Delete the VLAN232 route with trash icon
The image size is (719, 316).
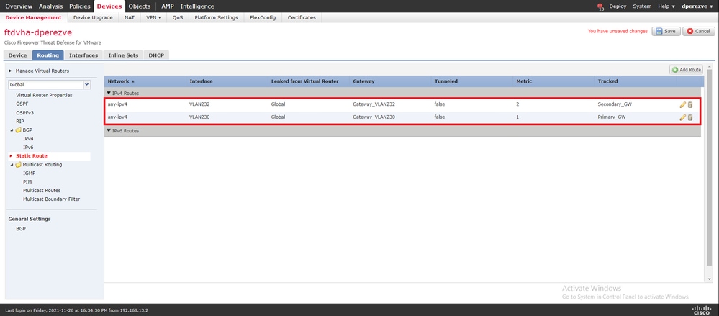[690, 104]
